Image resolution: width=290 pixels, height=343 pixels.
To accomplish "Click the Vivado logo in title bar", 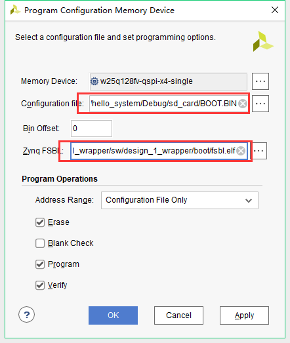I will (x=15, y=10).
